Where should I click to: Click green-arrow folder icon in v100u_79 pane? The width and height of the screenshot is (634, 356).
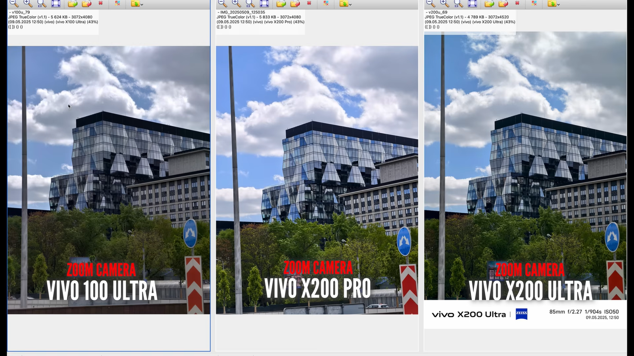point(73,4)
